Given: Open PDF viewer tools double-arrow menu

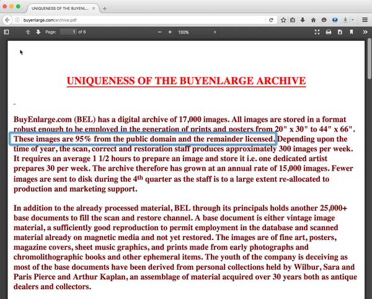Looking at the screenshot, I should [x=365, y=32].
